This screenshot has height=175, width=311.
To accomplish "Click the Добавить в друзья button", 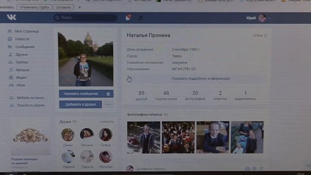I will [x=81, y=105].
